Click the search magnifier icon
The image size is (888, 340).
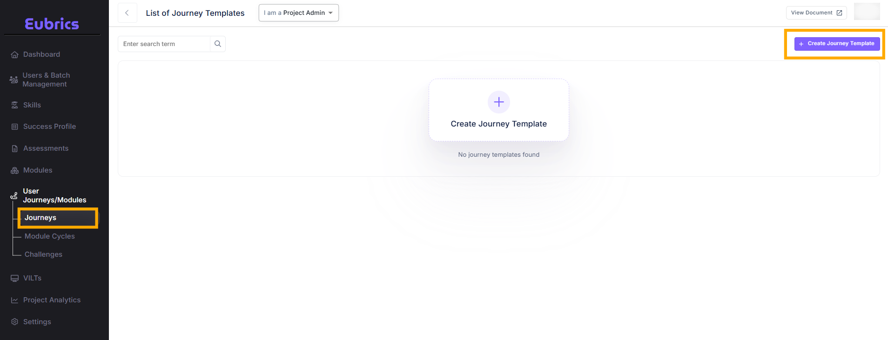(218, 44)
